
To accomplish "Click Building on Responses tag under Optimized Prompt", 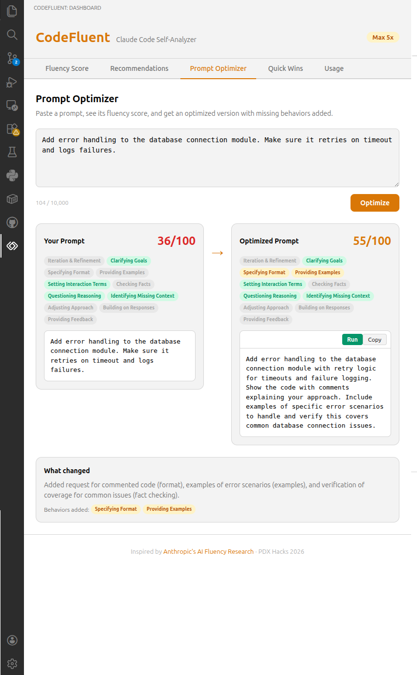I will click(x=324, y=307).
